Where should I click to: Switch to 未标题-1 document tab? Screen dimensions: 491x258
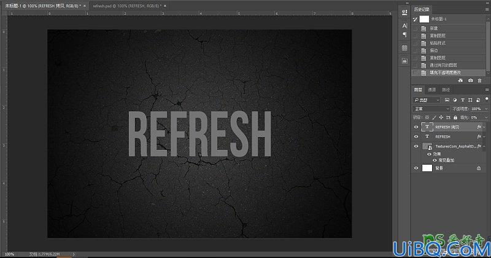[x=43, y=6]
